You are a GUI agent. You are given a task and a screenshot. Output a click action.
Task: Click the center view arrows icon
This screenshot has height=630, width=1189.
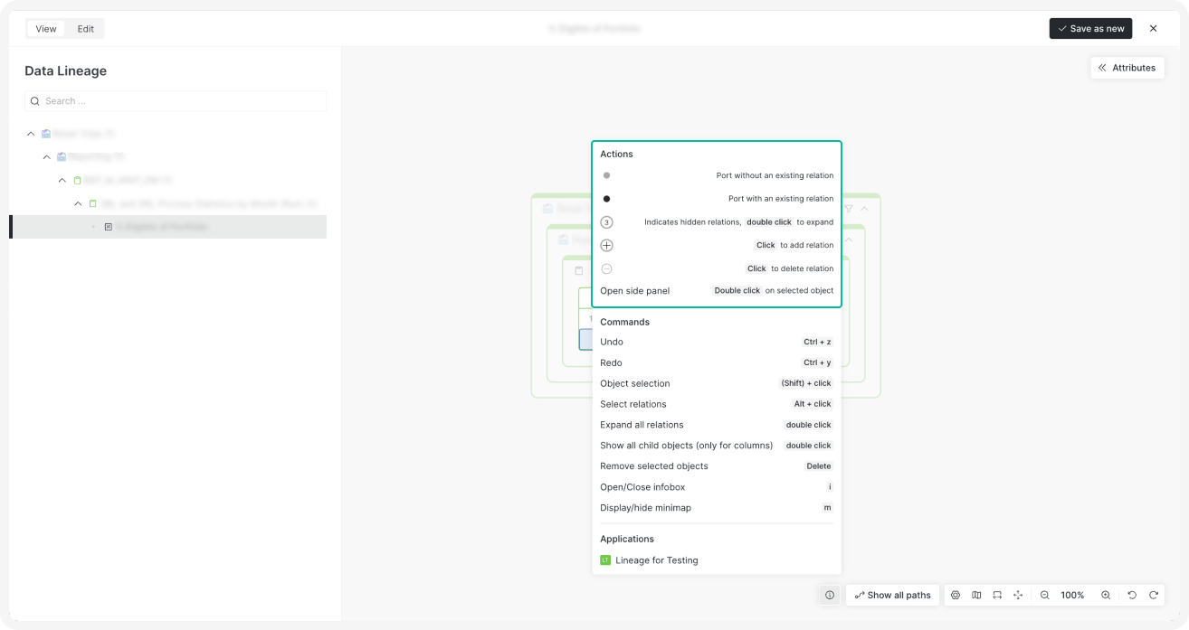point(1018,595)
